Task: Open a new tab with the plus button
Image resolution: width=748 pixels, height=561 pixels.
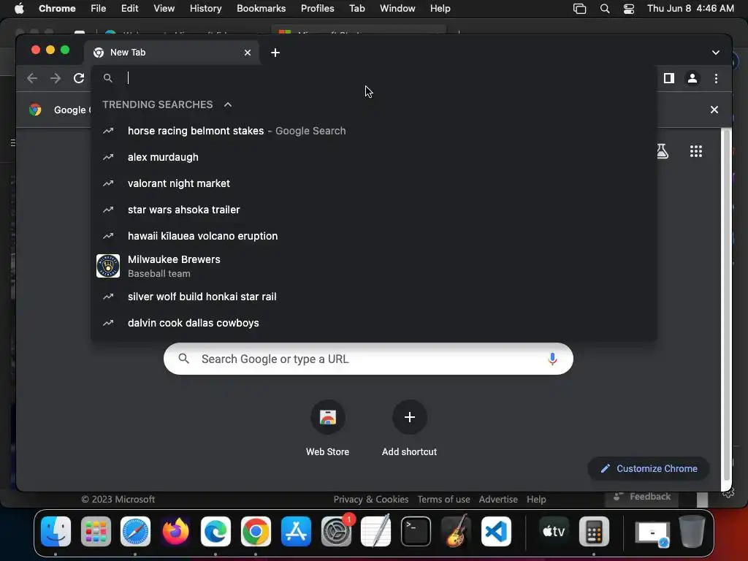Action: click(275, 53)
